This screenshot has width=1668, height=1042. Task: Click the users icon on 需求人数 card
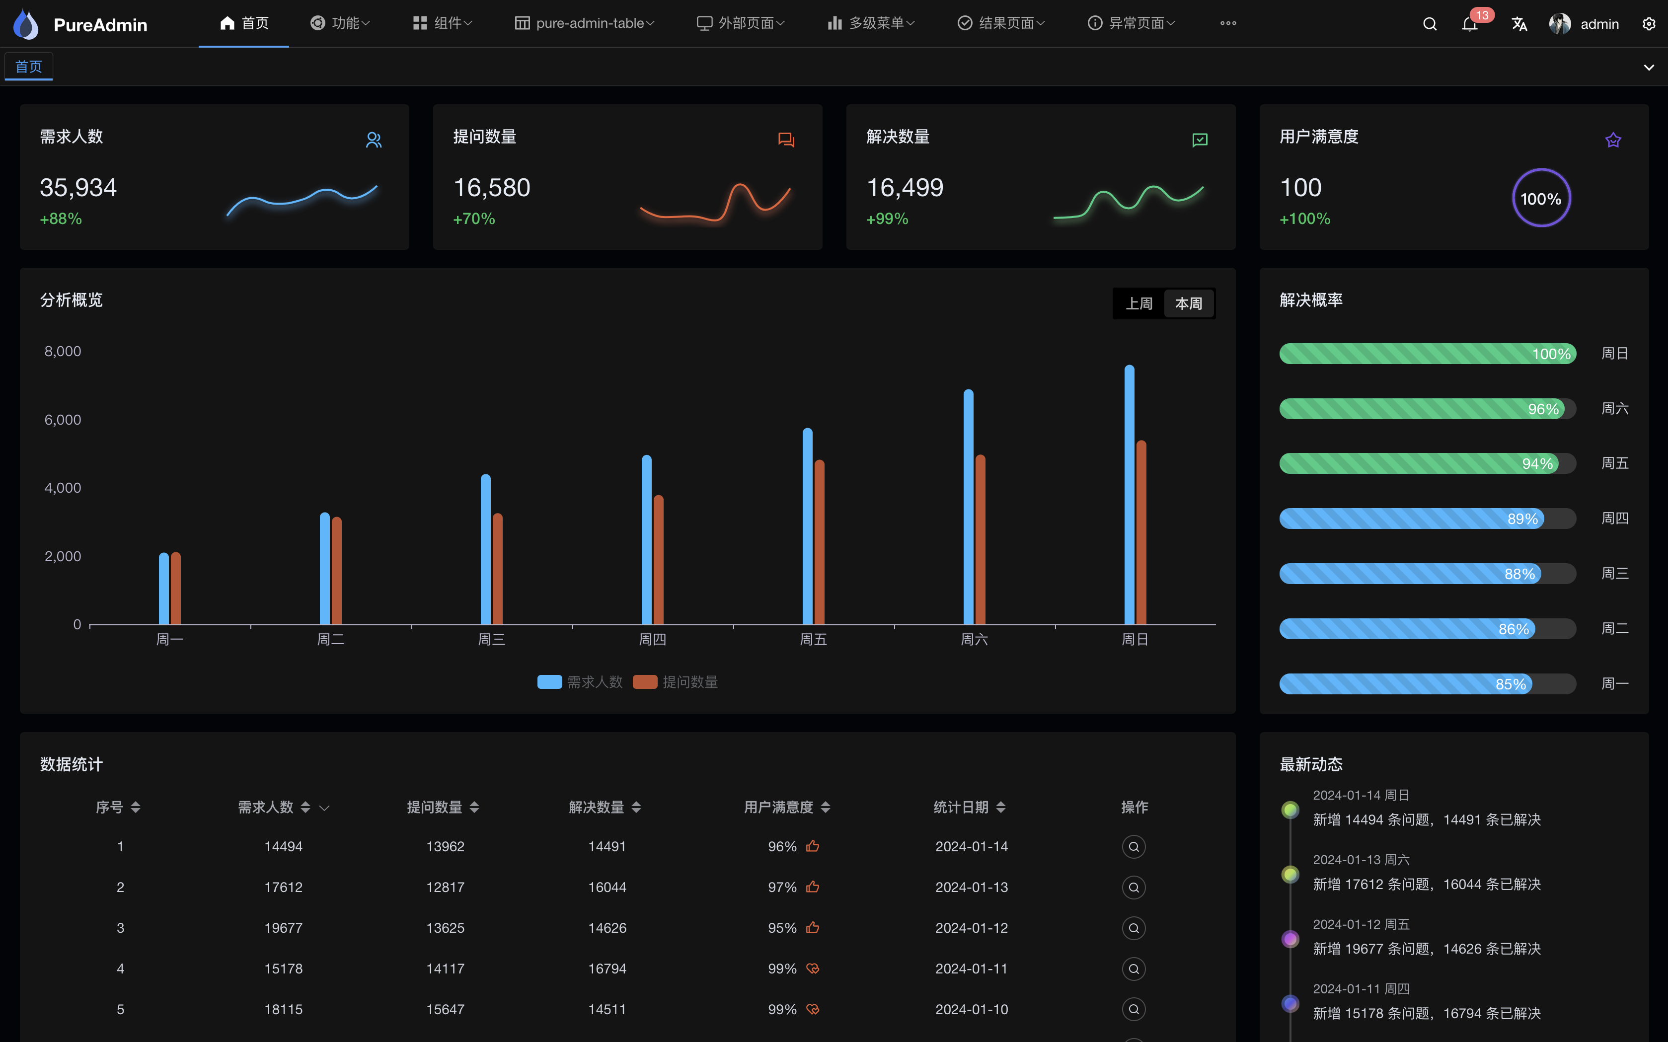[374, 139]
